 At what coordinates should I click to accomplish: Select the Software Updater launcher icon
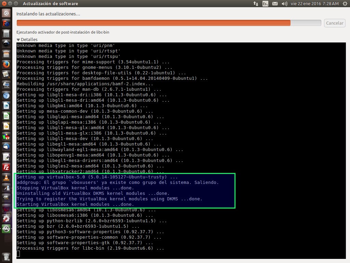(6, 229)
